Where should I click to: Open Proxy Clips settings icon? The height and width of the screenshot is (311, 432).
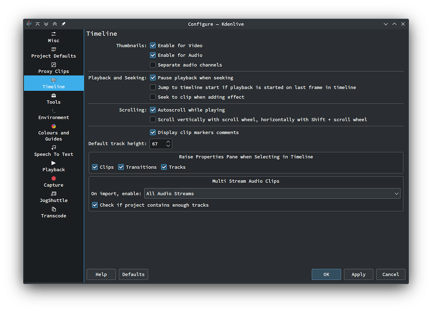coord(54,64)
